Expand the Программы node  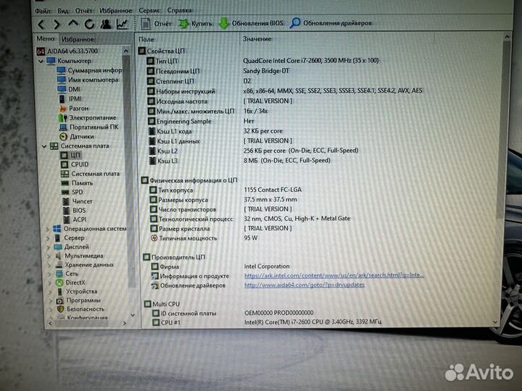pyautogui.click(x=51, y=301)
